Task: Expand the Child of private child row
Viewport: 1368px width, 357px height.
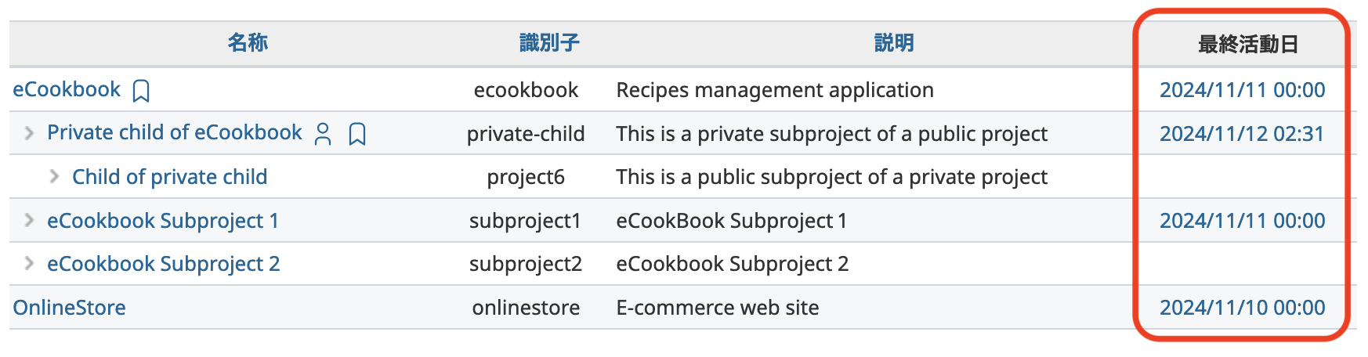Action: 54,176
